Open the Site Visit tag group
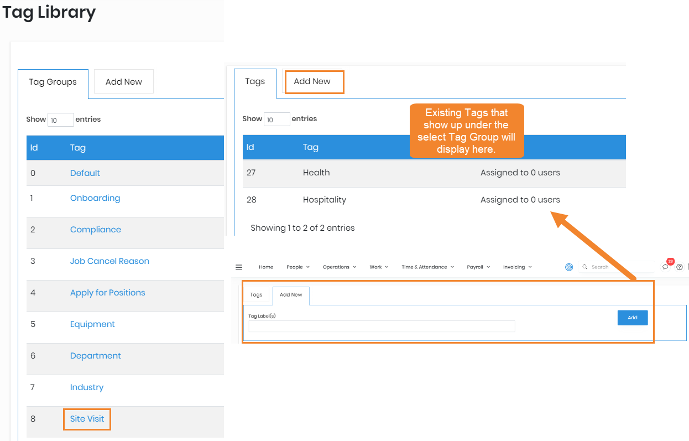The width and height of the screenshot is (689, 441). [87, 419]
